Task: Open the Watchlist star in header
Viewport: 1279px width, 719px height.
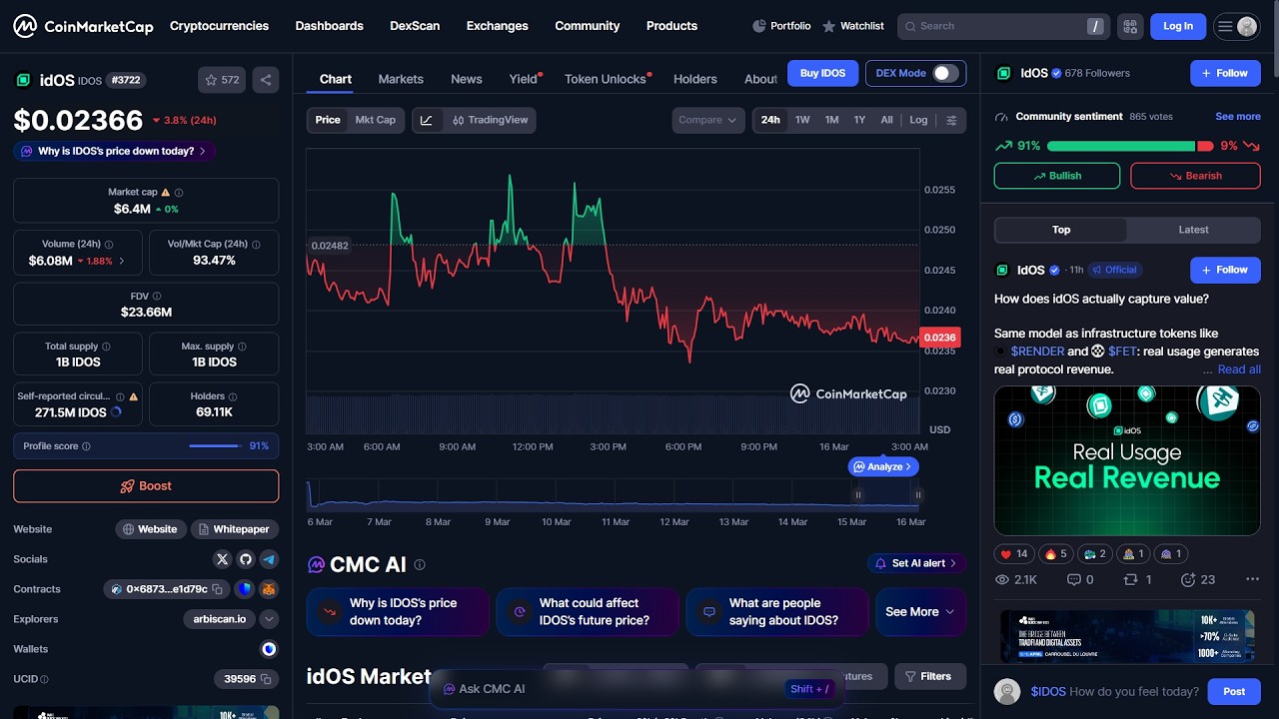Action: coord(828,26)
